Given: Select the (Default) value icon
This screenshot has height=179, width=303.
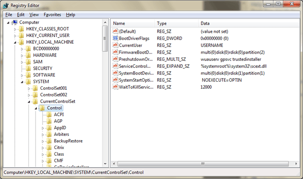Looking at the screenshot, I should 115,31.
